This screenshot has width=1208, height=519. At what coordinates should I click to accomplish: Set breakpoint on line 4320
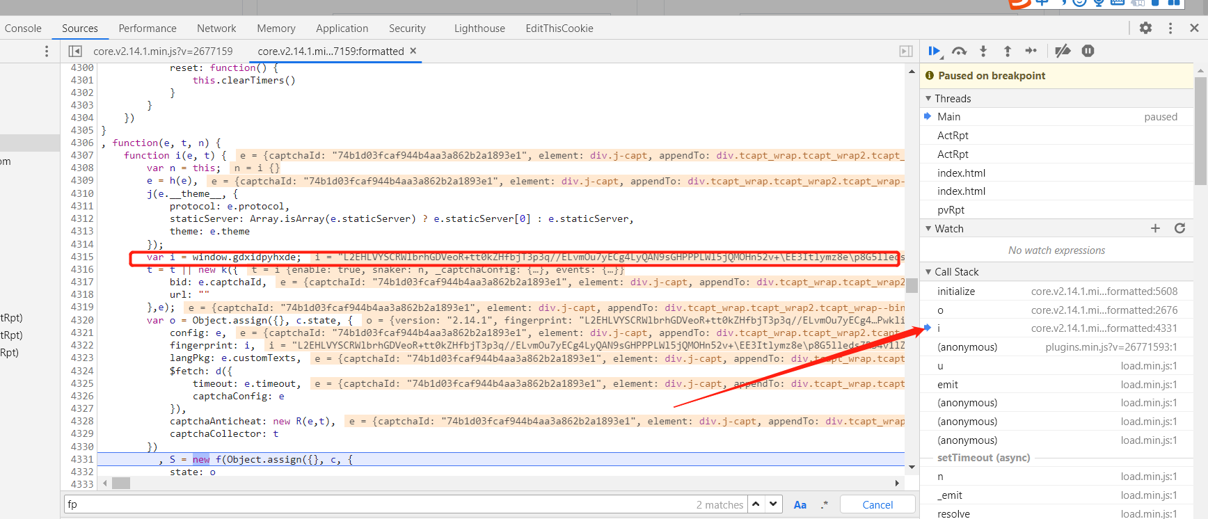(x=82, y=320)
